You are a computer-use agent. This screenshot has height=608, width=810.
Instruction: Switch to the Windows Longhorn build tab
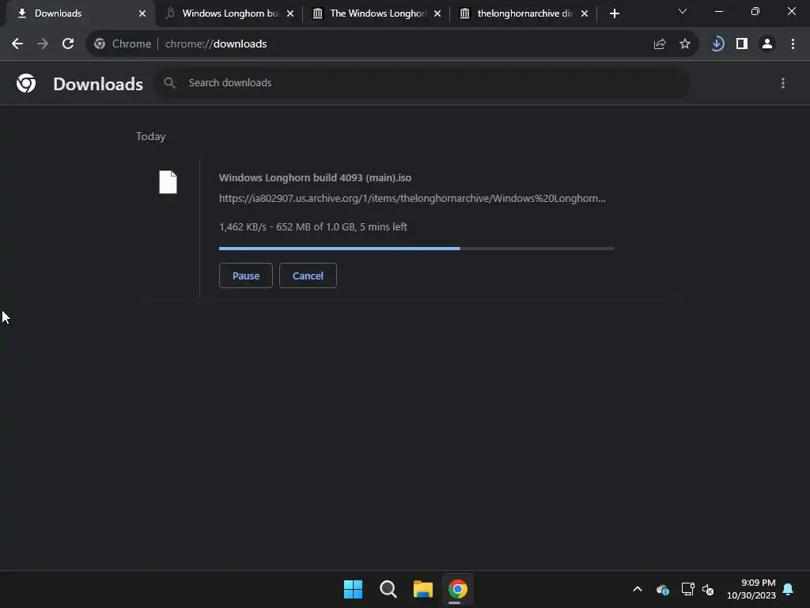click(x=230, y=13)
